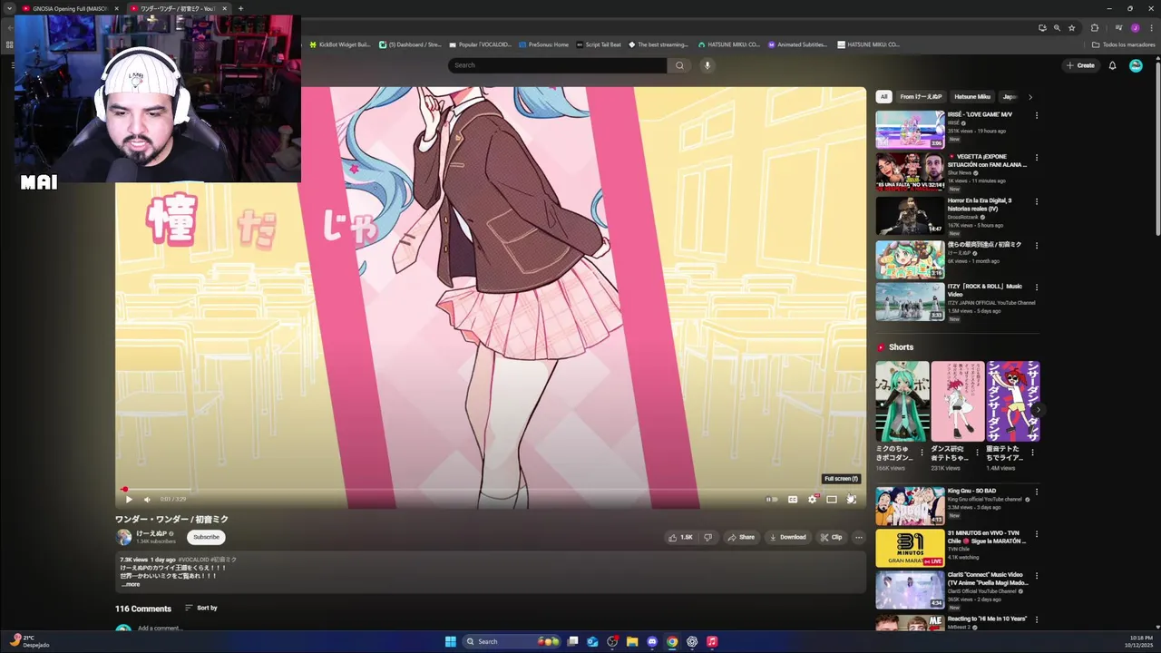Open the notifications bell

(1112, 65)
